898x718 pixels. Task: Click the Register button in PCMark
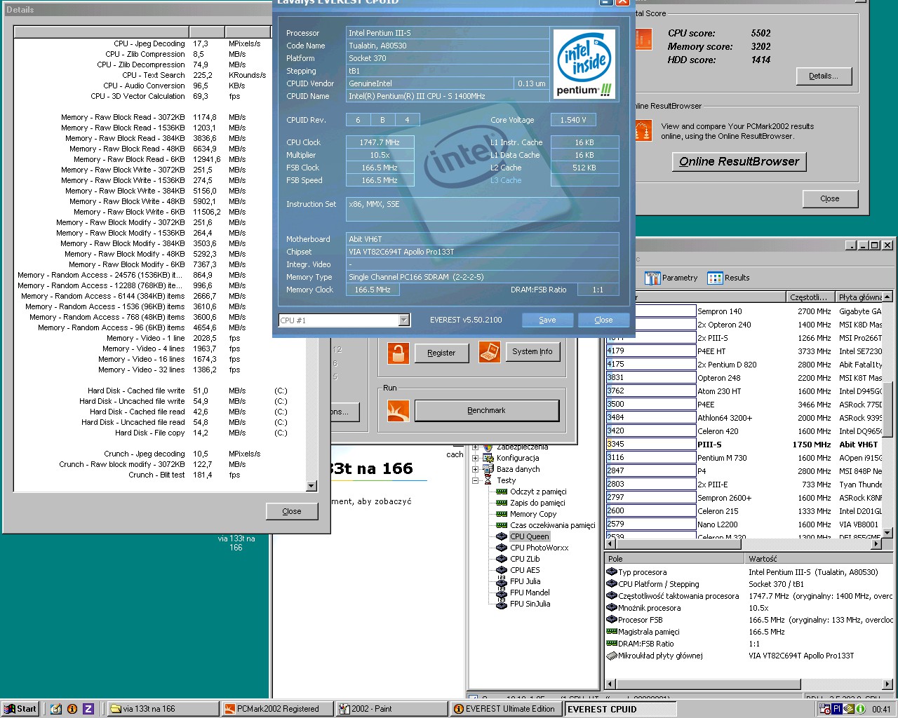coord(441,353)
